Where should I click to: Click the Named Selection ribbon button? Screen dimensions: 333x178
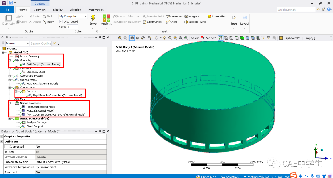point(126,17)
